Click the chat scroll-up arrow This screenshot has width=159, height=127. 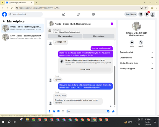tap(114, 41)
